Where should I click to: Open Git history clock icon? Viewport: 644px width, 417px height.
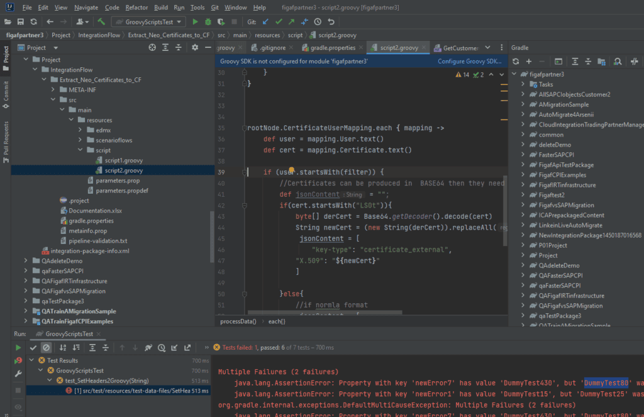point(318,22)
